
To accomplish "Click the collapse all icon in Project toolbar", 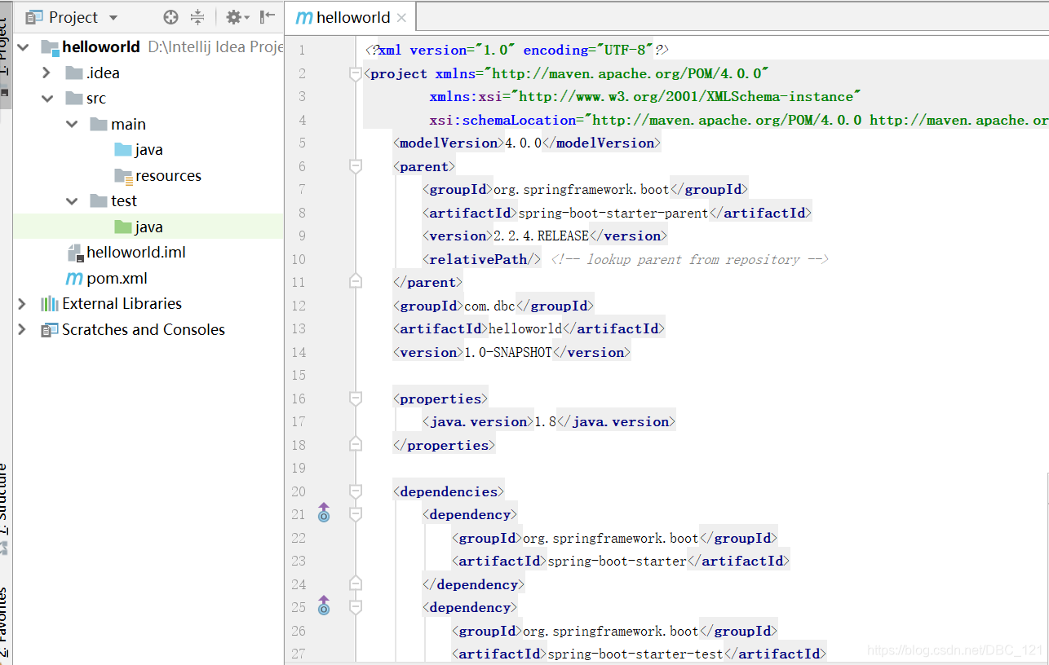I will (197, 17).
